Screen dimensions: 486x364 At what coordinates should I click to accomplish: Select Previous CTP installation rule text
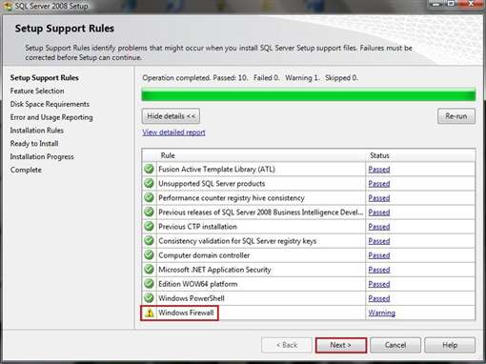[x=197, y=227]
